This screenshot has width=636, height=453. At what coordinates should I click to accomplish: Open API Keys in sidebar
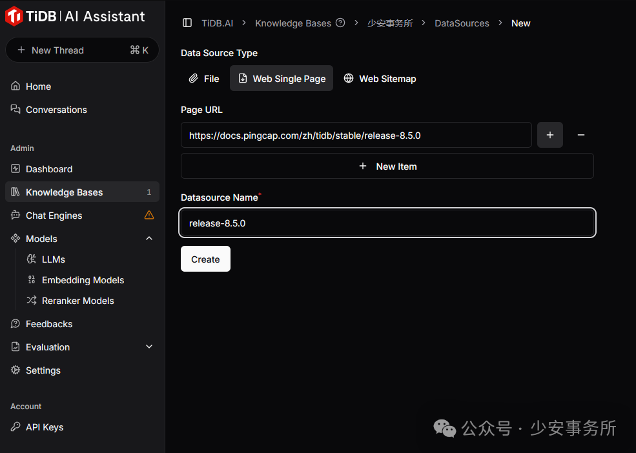82,427
